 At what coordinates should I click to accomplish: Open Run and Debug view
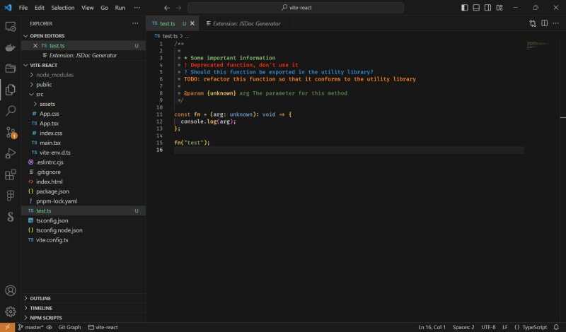[11, 153]
